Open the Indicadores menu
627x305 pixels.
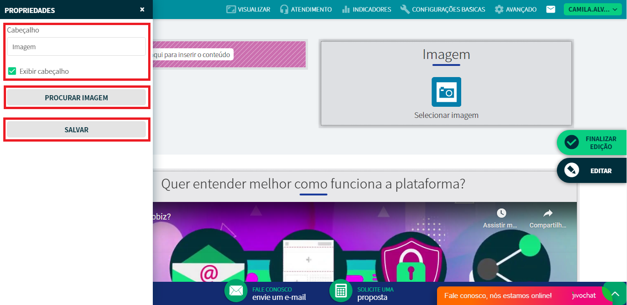[x=366, y=9]
